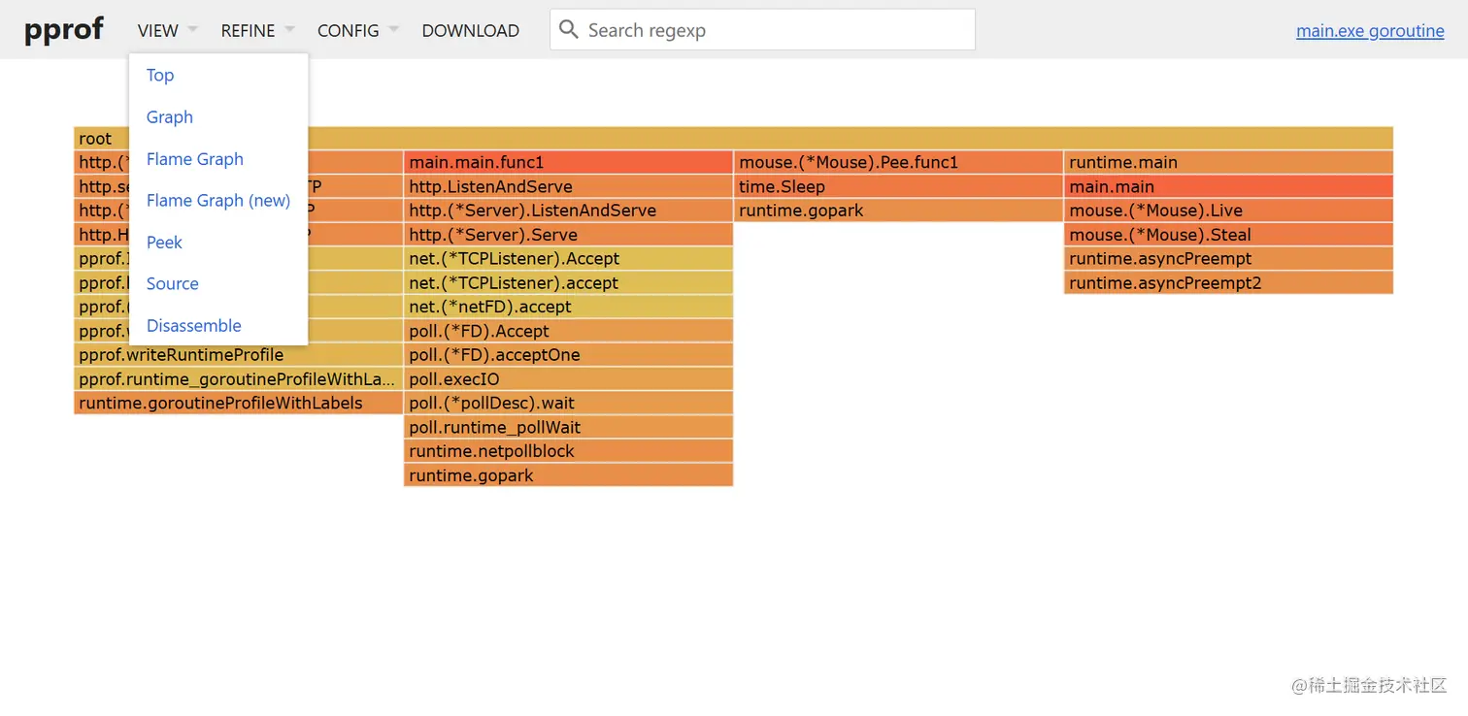Viewport: 1468px width, 716px height.
Task: Select the mouse.(*Mouse).Live frame
Action: (x=1228, y=211)
